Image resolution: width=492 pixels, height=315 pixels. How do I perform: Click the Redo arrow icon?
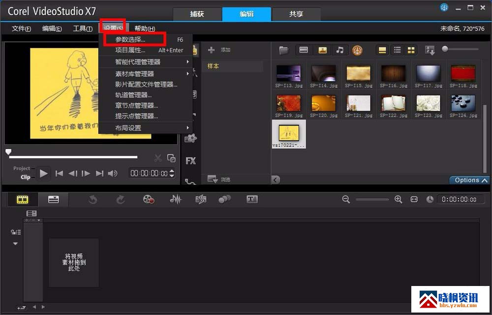[x=121, y=200]
